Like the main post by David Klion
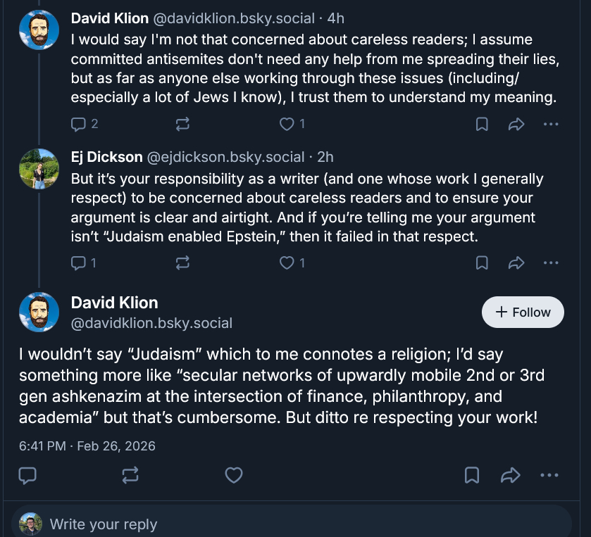This screenshot has width=591, height=537. 234,476
